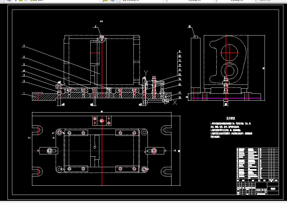Select part callout number 17 label
This screenshot has width=287, height=203.
[180, 93]
